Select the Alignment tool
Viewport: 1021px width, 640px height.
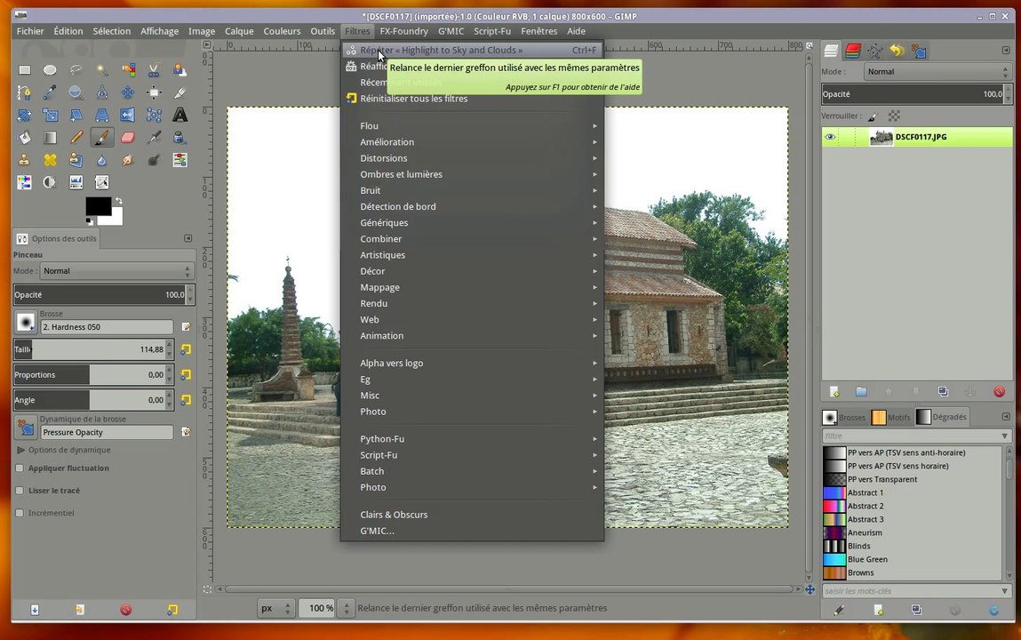pyautogui.click(x=154, y=92)
